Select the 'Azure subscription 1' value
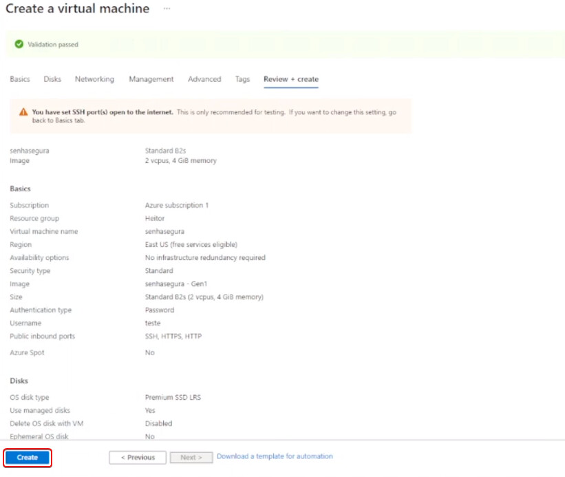 click(x=177, y=205)
